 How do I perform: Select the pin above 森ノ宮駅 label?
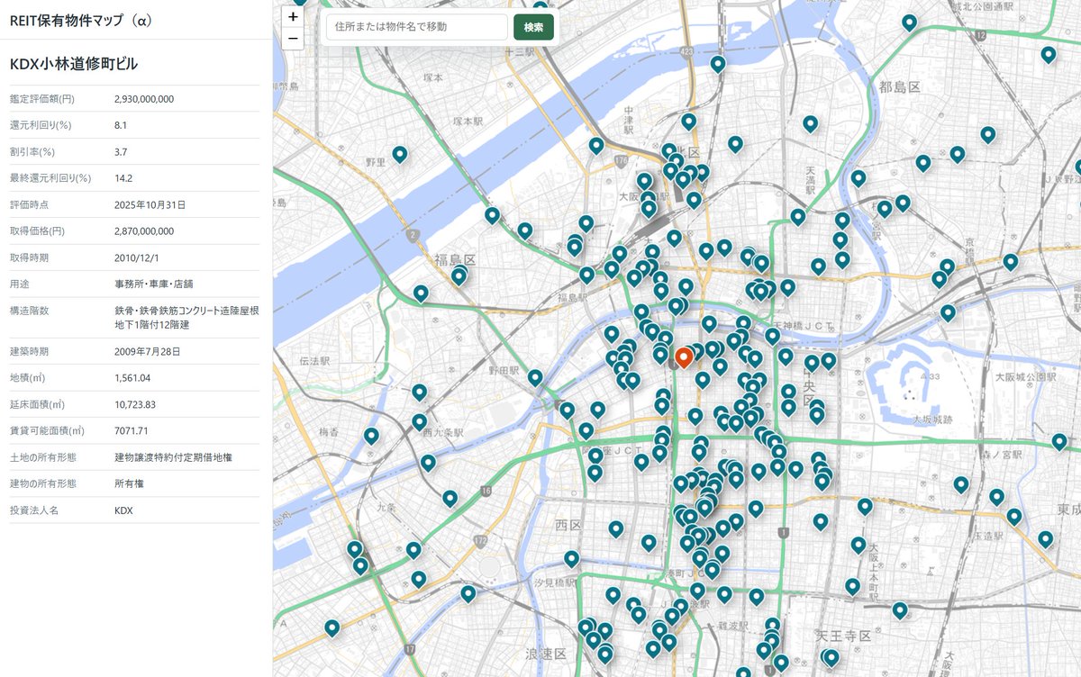1060,442
